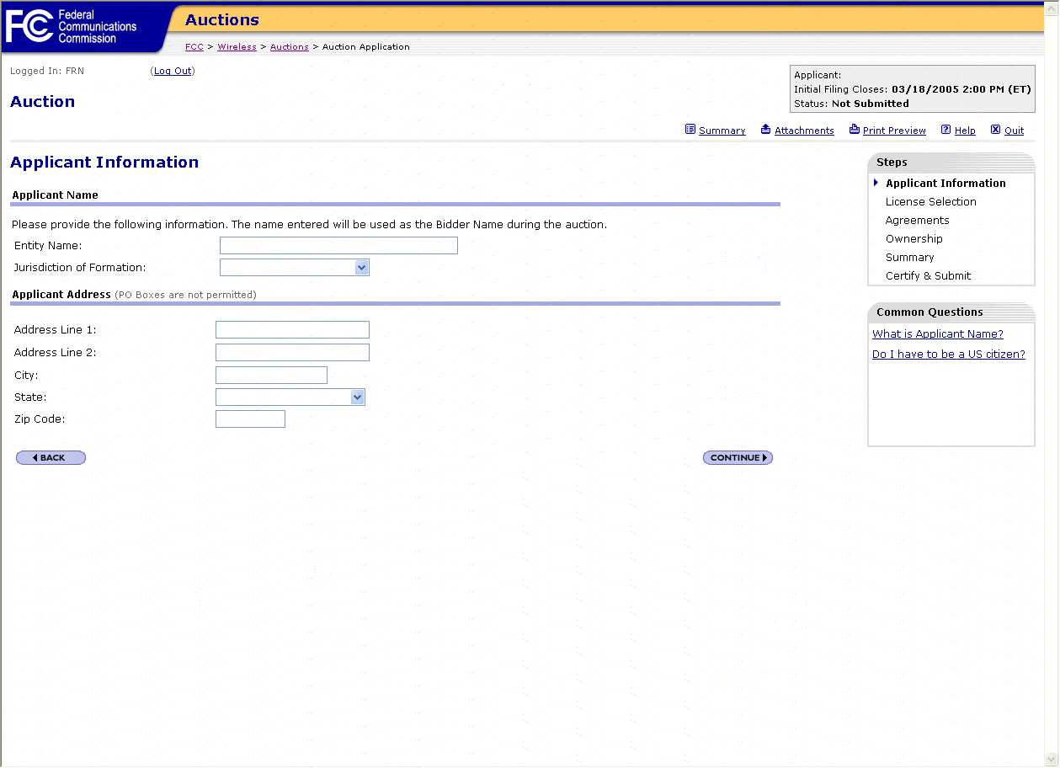The image size is (1060, 768).
Task: Click the scrollbar down arrow
Action: 1052,759
